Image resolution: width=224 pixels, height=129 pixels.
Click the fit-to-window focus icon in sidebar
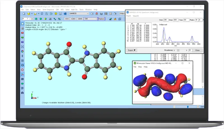tap(22, 47)
